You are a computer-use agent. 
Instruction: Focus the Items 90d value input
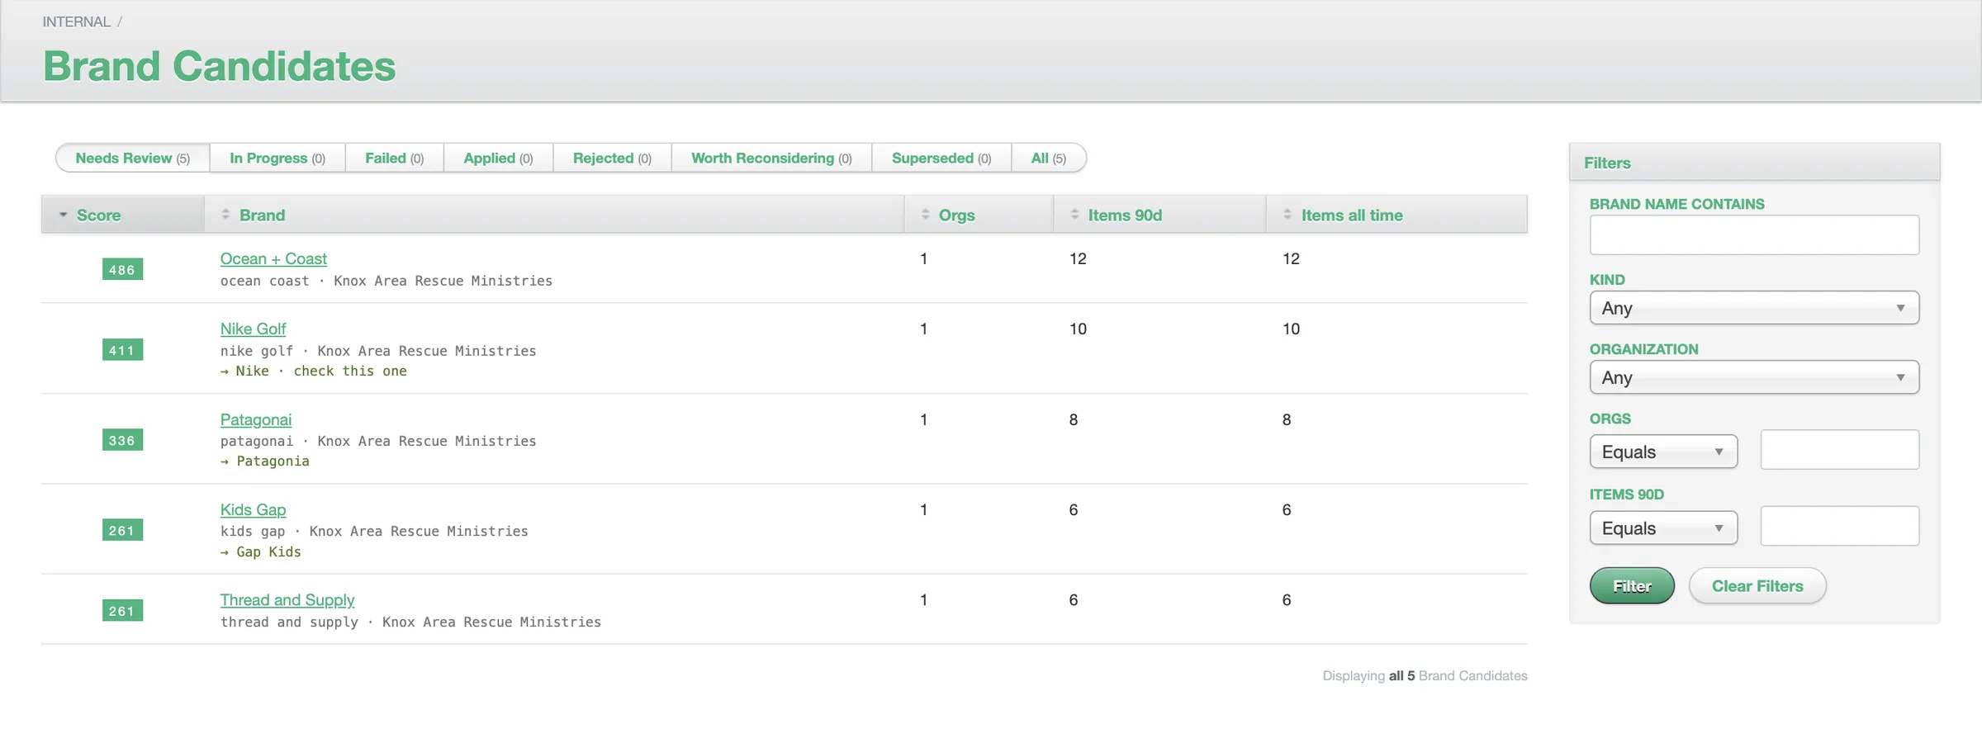[x=1839, y=526]
